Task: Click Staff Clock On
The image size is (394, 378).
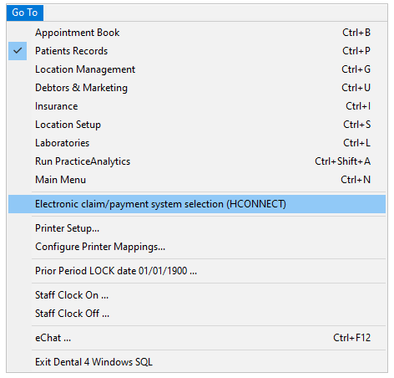Action: 197,295
